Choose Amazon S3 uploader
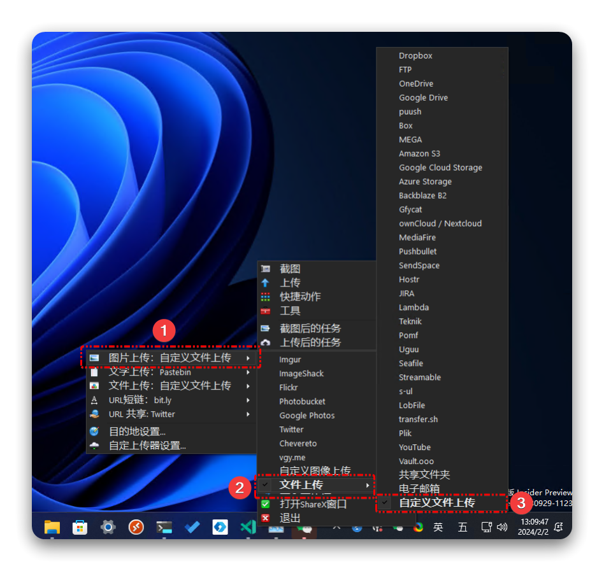604x571 pixels. pos(419,153)
